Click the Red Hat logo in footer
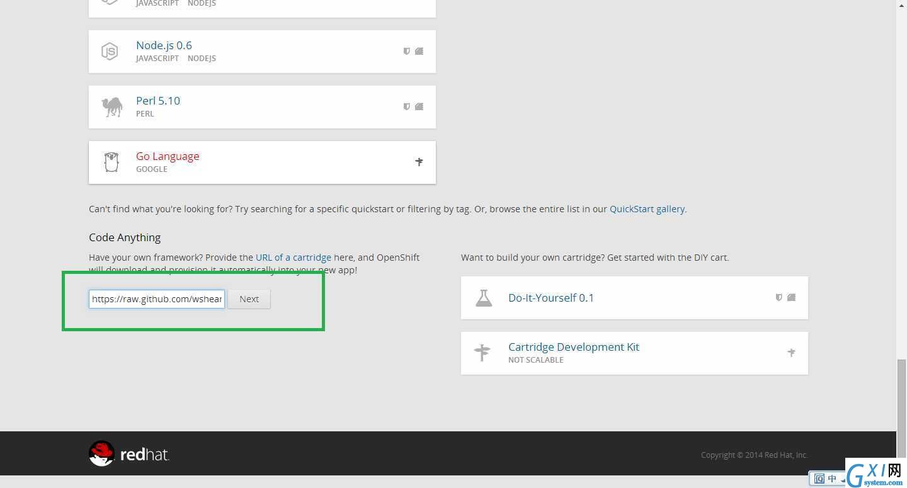This screenshot has width=907, height=488. [129, 453]
